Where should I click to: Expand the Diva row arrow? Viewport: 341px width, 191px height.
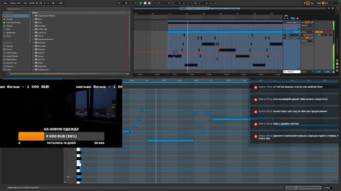33,22
